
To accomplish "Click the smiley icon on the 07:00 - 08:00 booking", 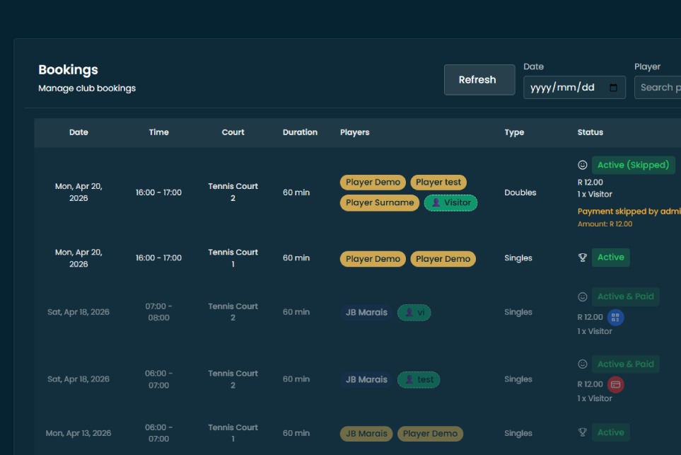I will point(583,296).
